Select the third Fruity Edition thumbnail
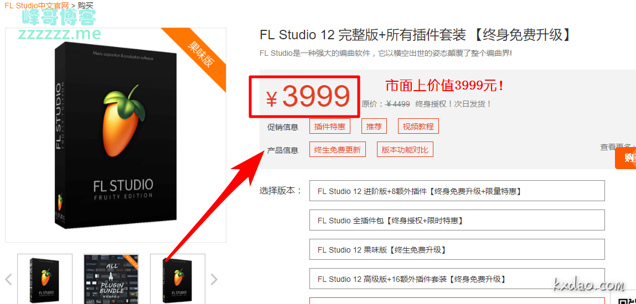The height and width of the screenshot is (304, 636). tap(178, 279)
